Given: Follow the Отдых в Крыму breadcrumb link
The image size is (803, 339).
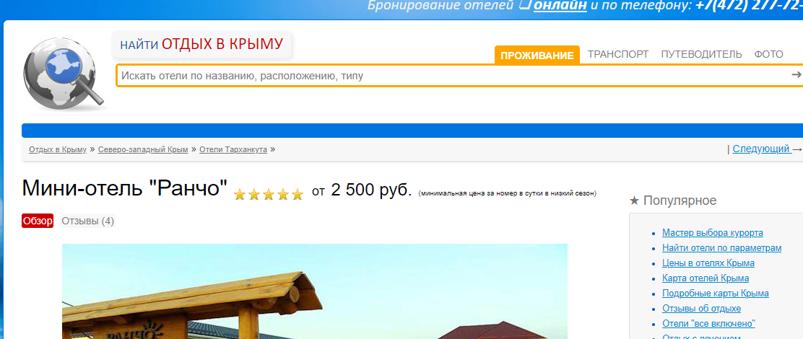Looking at the screenshot, I should pos(58,150).
